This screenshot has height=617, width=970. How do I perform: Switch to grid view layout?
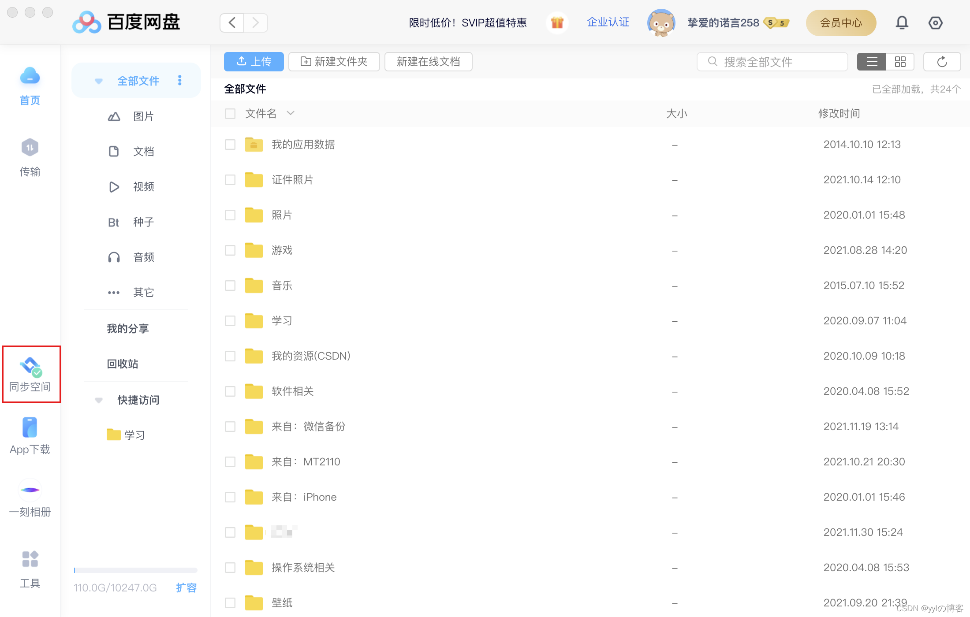coord(900,62)
